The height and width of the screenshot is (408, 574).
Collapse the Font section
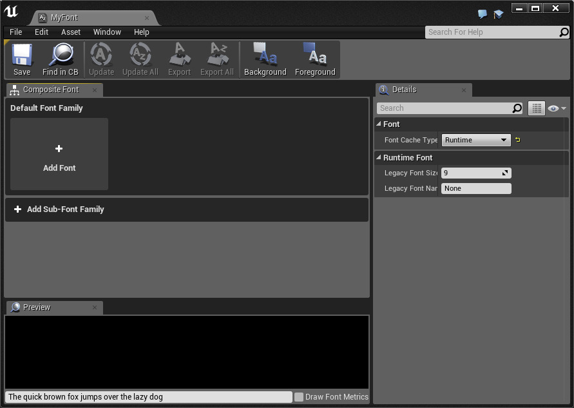[379, 124]
